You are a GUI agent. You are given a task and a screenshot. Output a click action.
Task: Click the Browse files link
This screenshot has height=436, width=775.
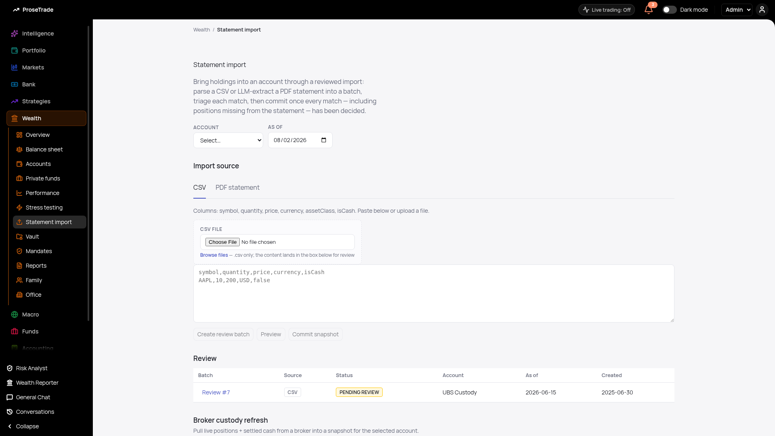pyautogui.click(x=214, y=255)
